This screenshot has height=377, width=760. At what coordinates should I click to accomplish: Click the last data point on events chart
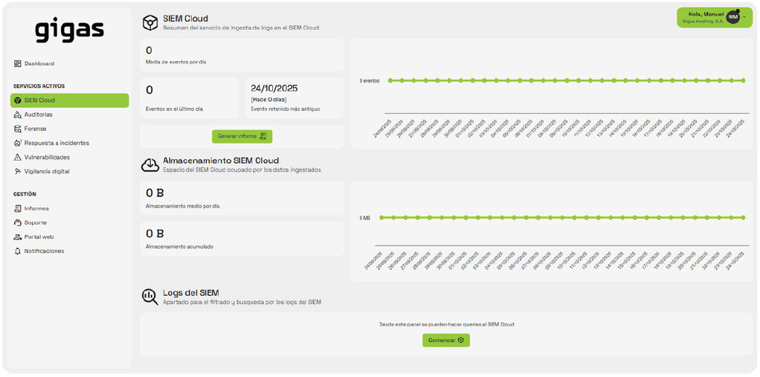coord(743,80)
